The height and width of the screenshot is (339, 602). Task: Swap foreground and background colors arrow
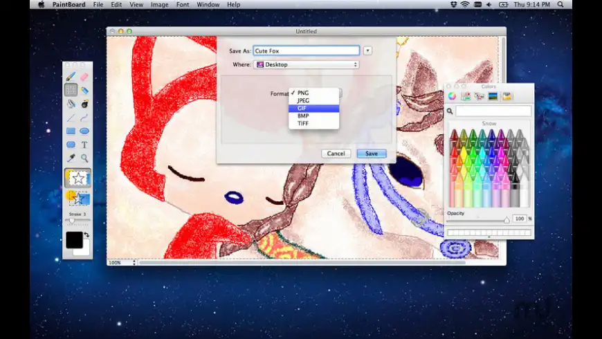pyautogui.click(x=86, y=235)
